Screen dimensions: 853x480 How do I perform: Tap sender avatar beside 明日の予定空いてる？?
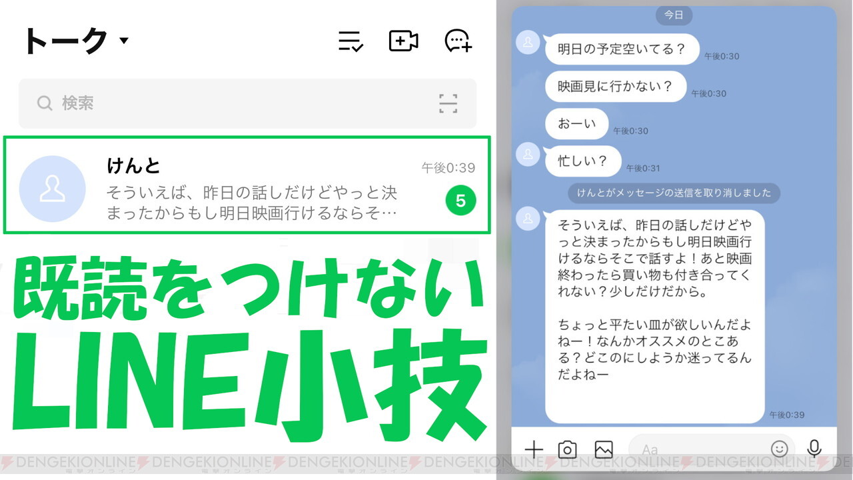point(528,43)
